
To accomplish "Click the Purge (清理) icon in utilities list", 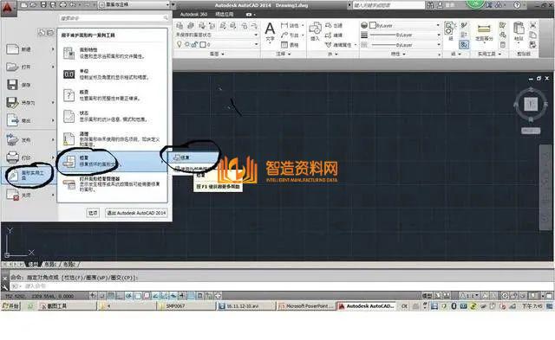I will [x=69, y=138].
